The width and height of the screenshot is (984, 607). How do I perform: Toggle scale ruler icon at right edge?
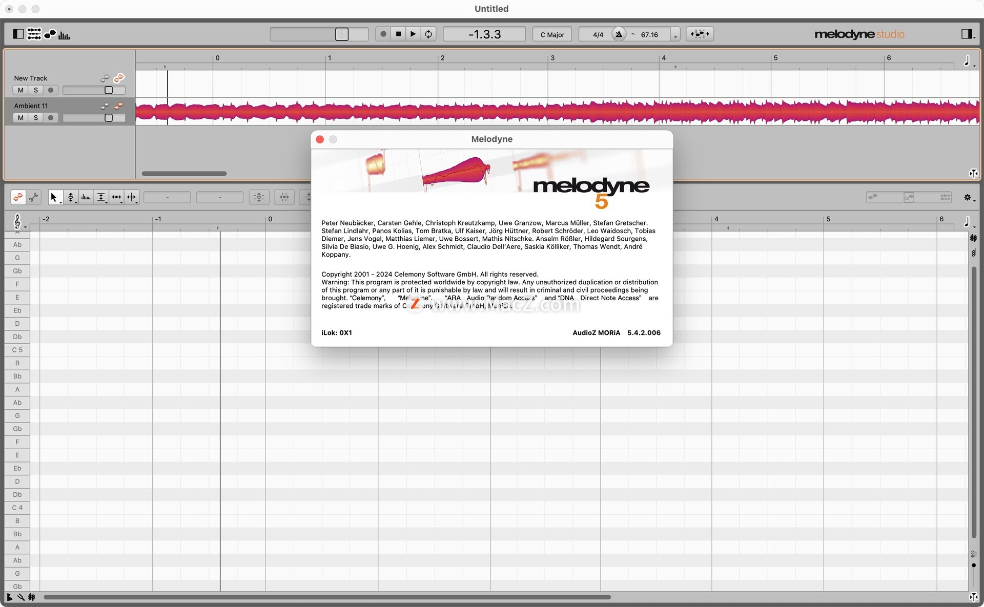pyautogui.click(x=973, y=238)
